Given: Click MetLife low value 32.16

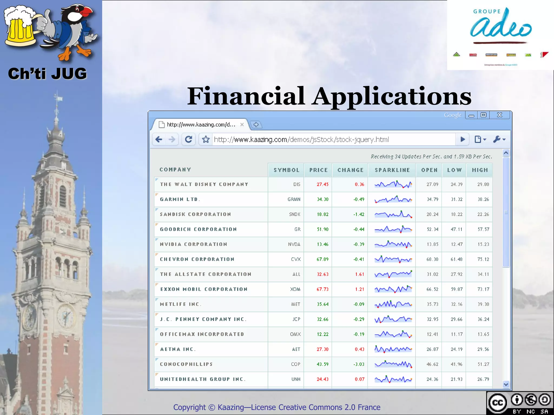Looking at the screenshot, I should tap(457, 304).
